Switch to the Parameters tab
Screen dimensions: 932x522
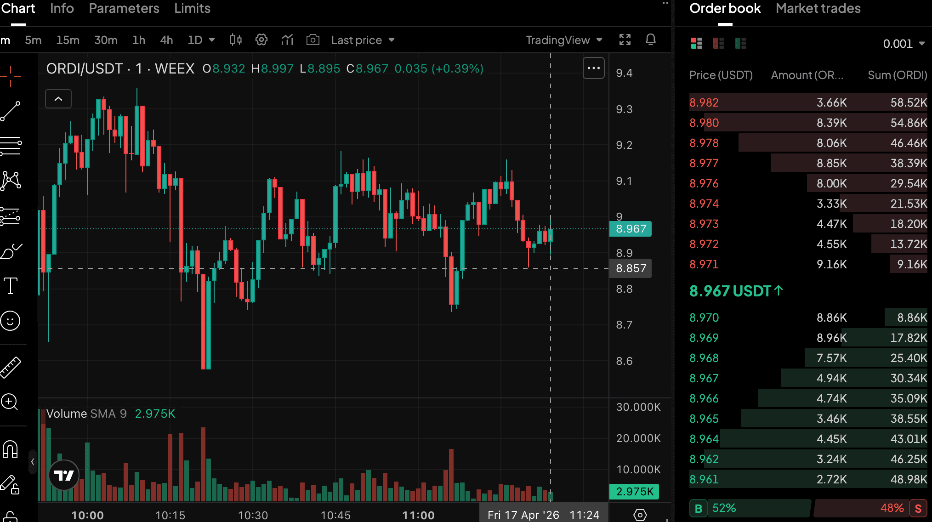pos(124,8)
